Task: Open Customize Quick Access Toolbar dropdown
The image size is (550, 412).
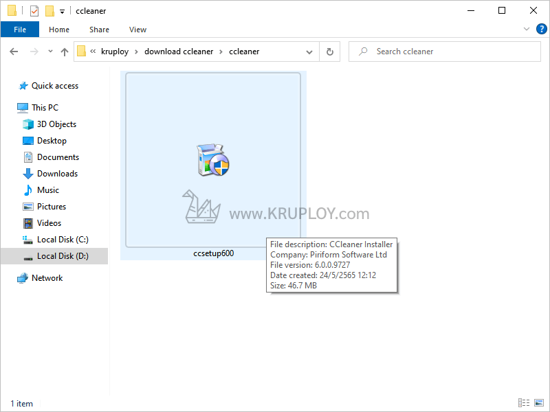Action: click(x=62, y=12)
